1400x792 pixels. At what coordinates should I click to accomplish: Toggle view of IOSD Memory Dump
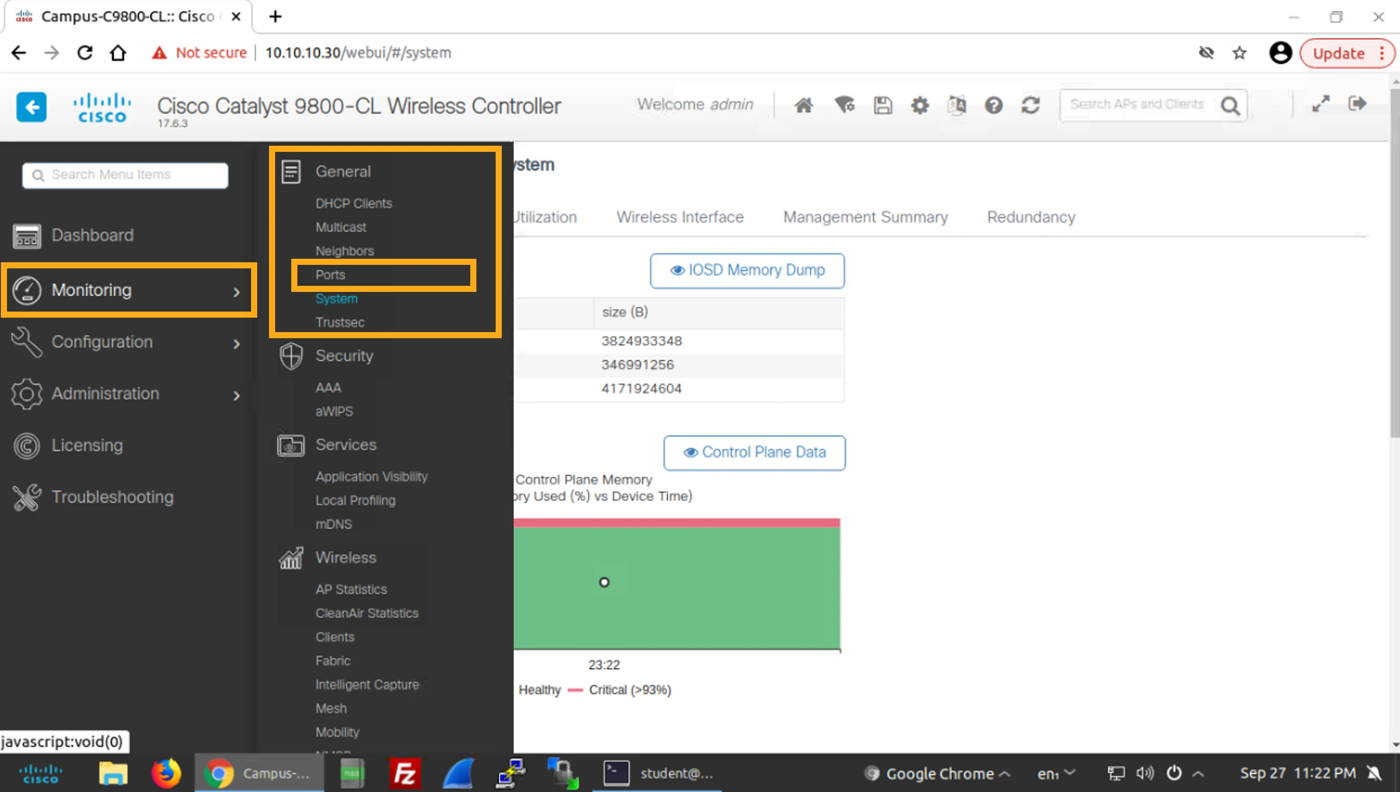tap(747, 271)
